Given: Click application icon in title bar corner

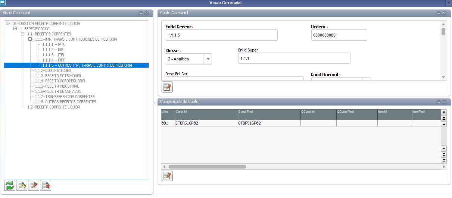Looking at the screenshot, I should [3, 3].
